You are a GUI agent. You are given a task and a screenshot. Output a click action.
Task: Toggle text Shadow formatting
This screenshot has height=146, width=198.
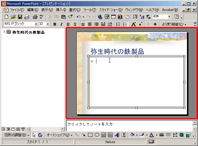tap(75, 24)
